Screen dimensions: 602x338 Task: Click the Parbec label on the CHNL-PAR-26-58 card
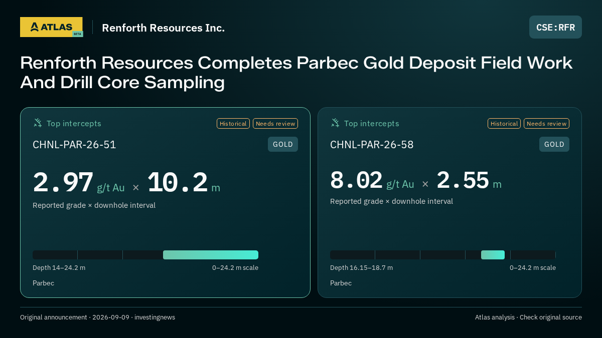point(341,283)
